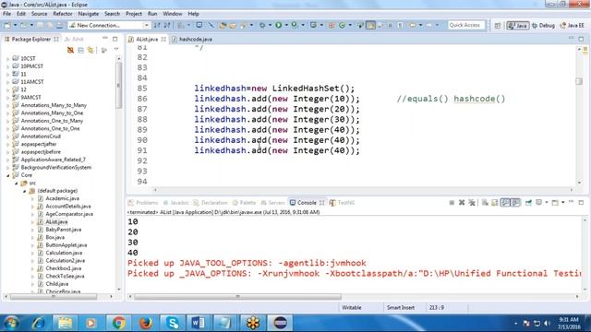Click line 85 LinkedHashSet code
The image size is (591, 332).
point(274,89)
